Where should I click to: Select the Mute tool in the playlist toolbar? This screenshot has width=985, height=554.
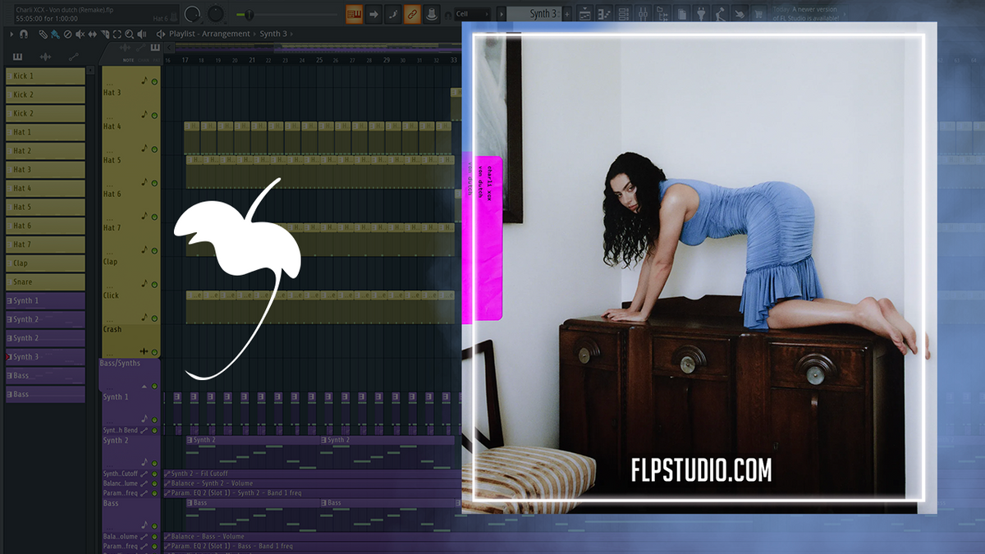80,34
